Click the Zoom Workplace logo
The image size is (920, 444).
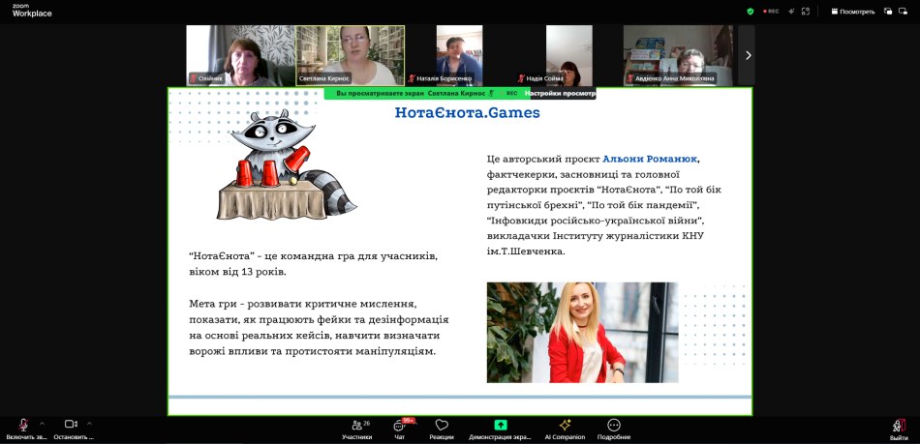(x=32, y=11)
